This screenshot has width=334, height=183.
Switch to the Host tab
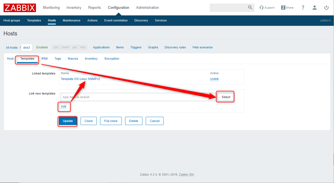click(x=10, y=59)
